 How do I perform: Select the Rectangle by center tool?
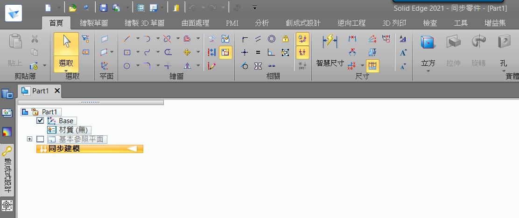(x=127, y=52)
